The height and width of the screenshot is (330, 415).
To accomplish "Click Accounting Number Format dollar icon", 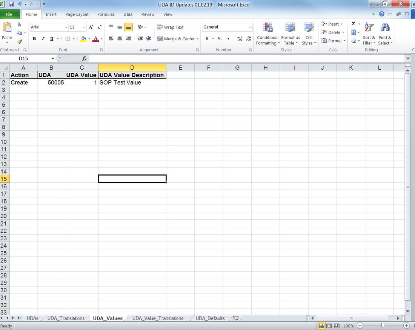I will pyautogui.click(x=207, y=38).
